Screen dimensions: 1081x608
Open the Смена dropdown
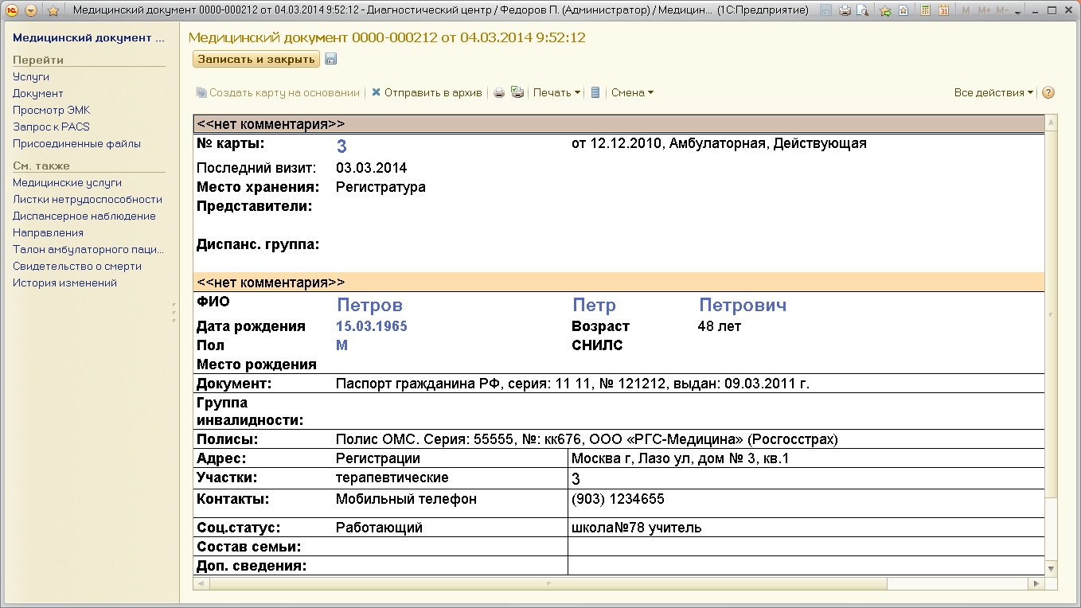point(632,93)
